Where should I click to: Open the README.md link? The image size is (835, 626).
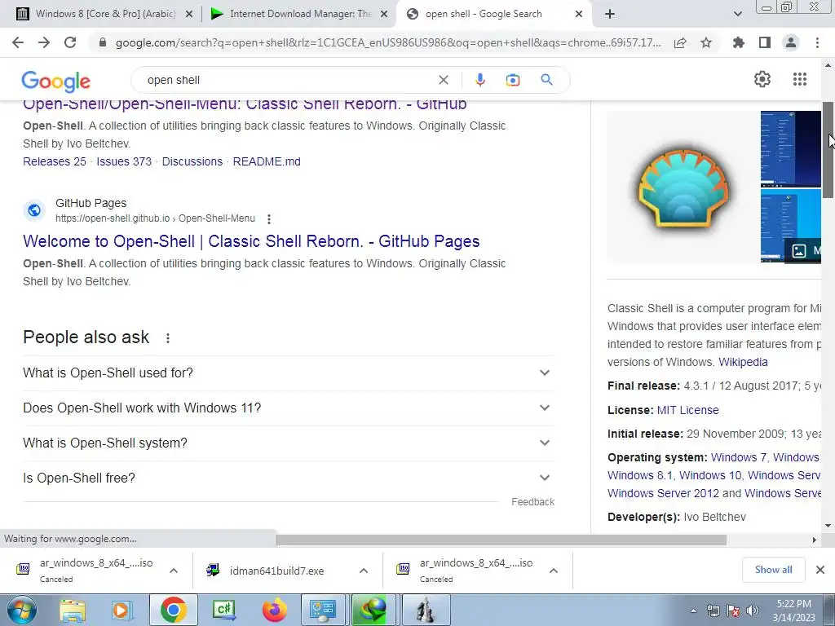coord(267,161)
